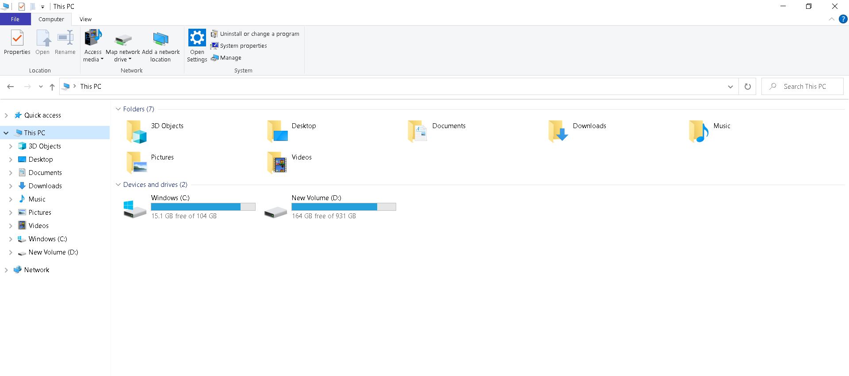Switch to the View ribbon tab
Screen dimensions: 849x376
tap(85, 19)
